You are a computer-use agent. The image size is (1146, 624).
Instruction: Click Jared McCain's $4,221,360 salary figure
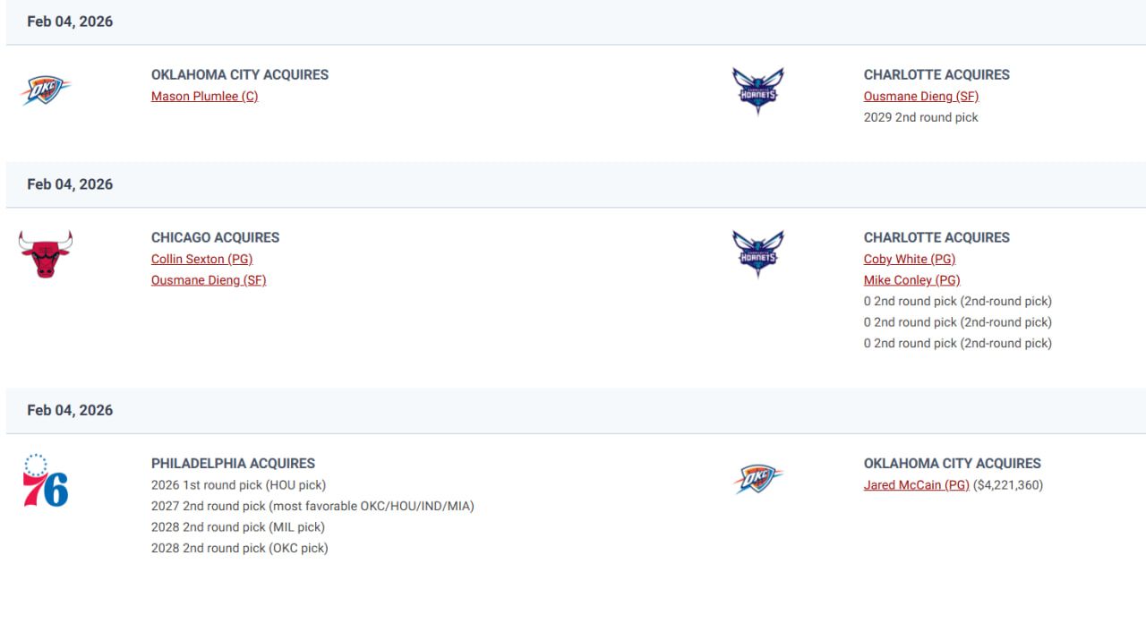(x=1008, y=485)
